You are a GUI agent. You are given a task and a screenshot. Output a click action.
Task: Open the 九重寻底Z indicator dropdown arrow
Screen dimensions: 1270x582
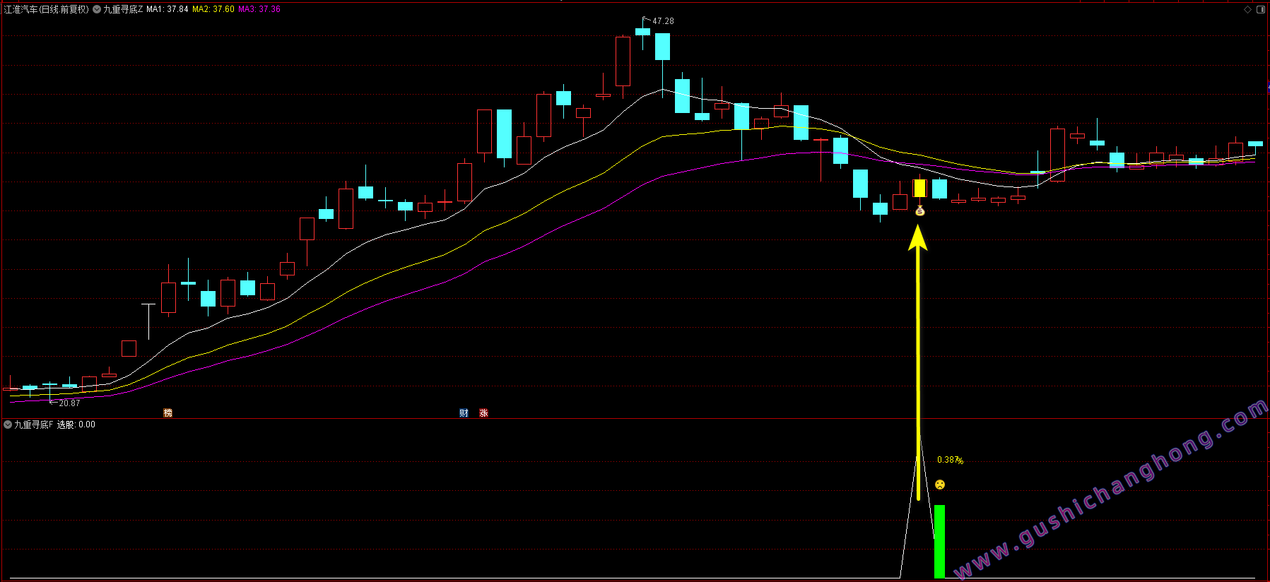(97, 9)
